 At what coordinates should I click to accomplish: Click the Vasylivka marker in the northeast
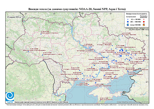tap(122, 36)
